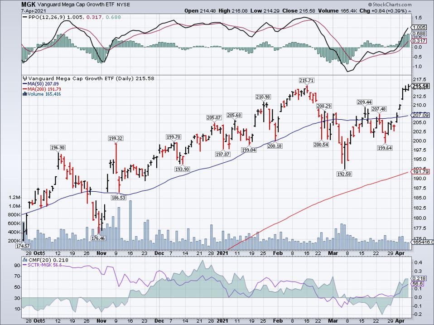Click the Chg +0.84 (+0.39%) readout
This screenshot has width=434, height=325.
click(x=383, y=11)
